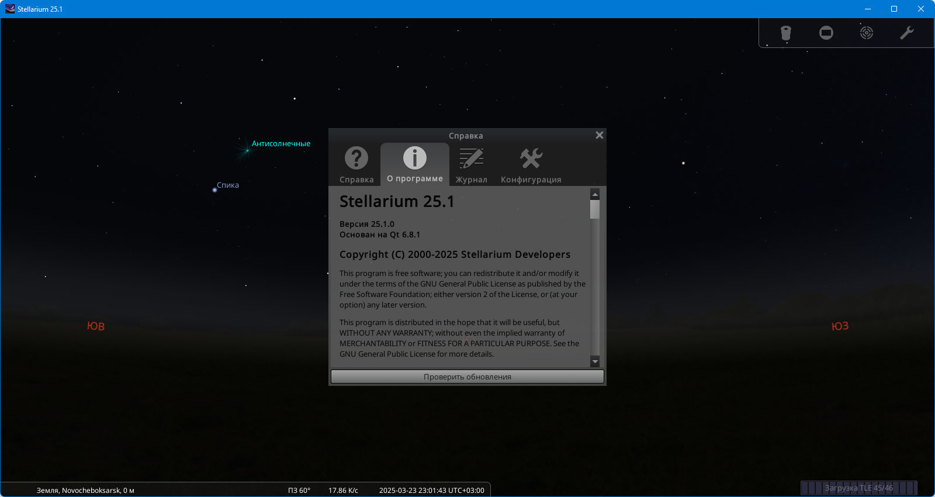
Task: Click the notepad pencil journal icon
Action: click(x=471, y=158)
